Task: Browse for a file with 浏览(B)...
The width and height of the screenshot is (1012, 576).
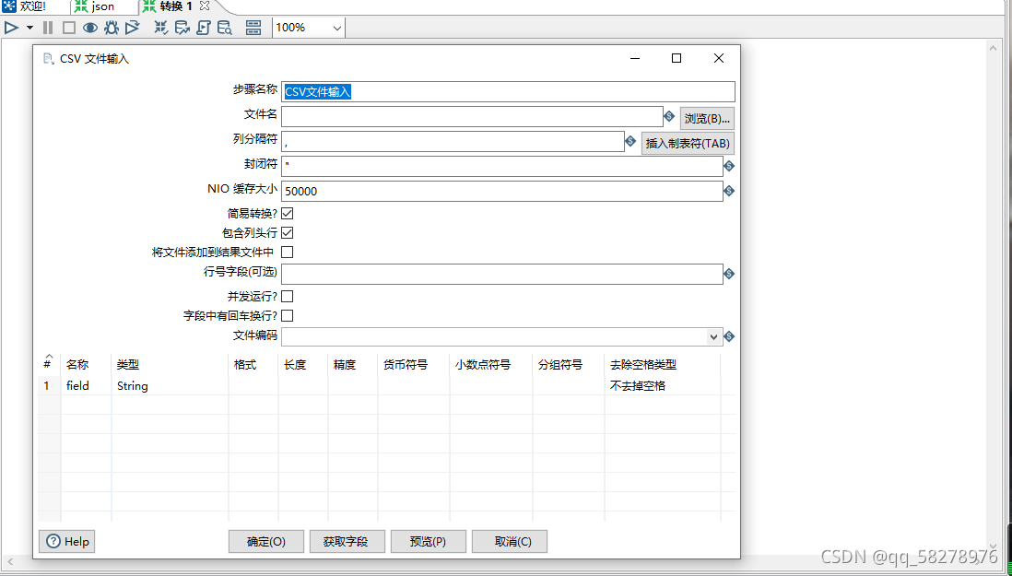Action: click(x=707, y=119)
